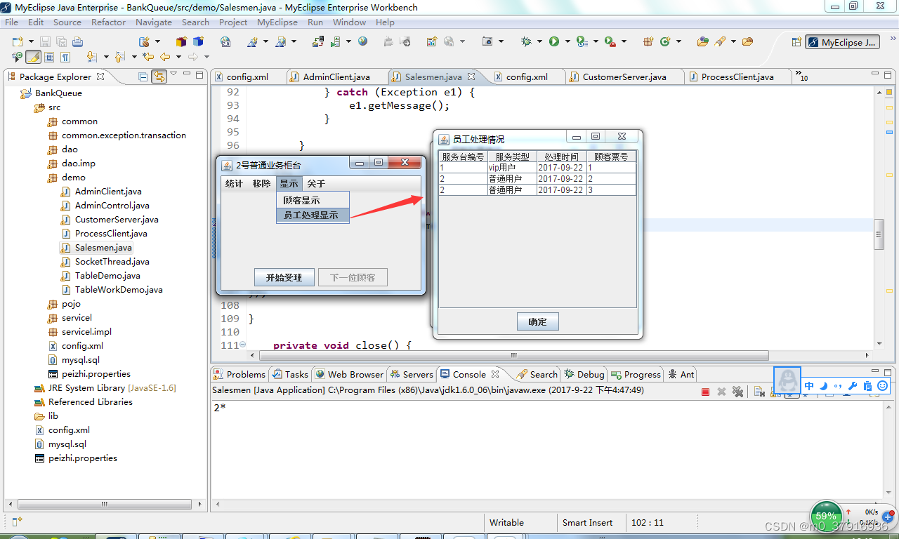Toggle Link with Editor in Package Explorer
The width and height of the screenshot is (899, 539).
pos(159,76)
